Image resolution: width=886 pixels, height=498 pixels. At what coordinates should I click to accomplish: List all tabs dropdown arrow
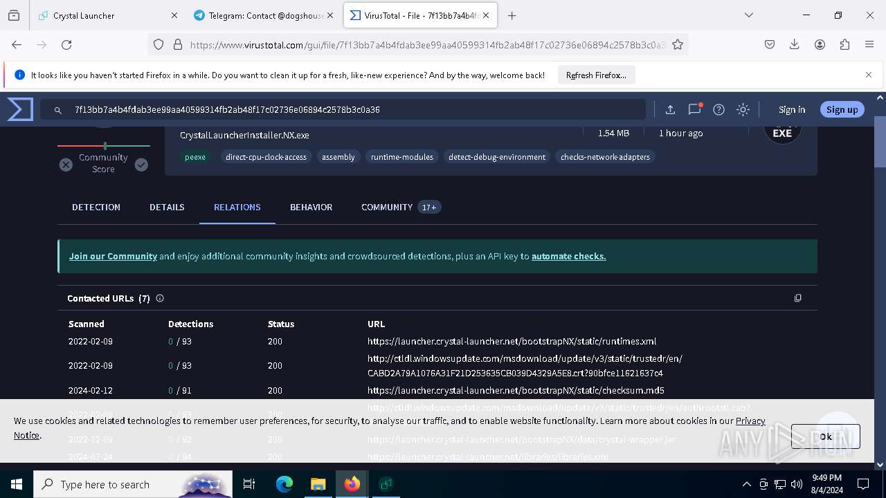pyautogui.click(x=748, y=15)
